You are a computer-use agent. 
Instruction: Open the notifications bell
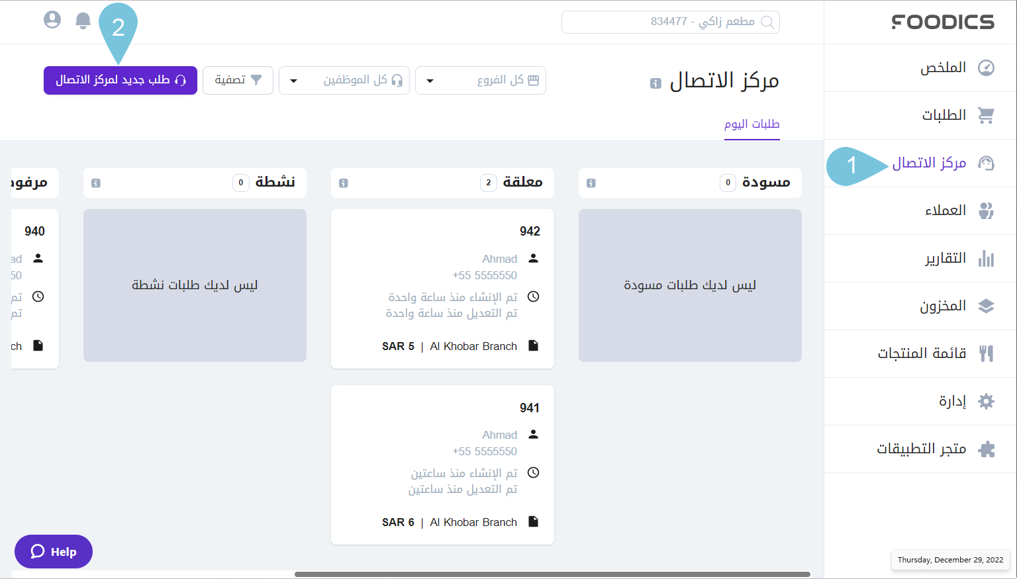coord(83,20)
